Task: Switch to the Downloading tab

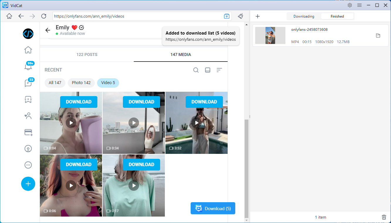Action: click(304, 16)
